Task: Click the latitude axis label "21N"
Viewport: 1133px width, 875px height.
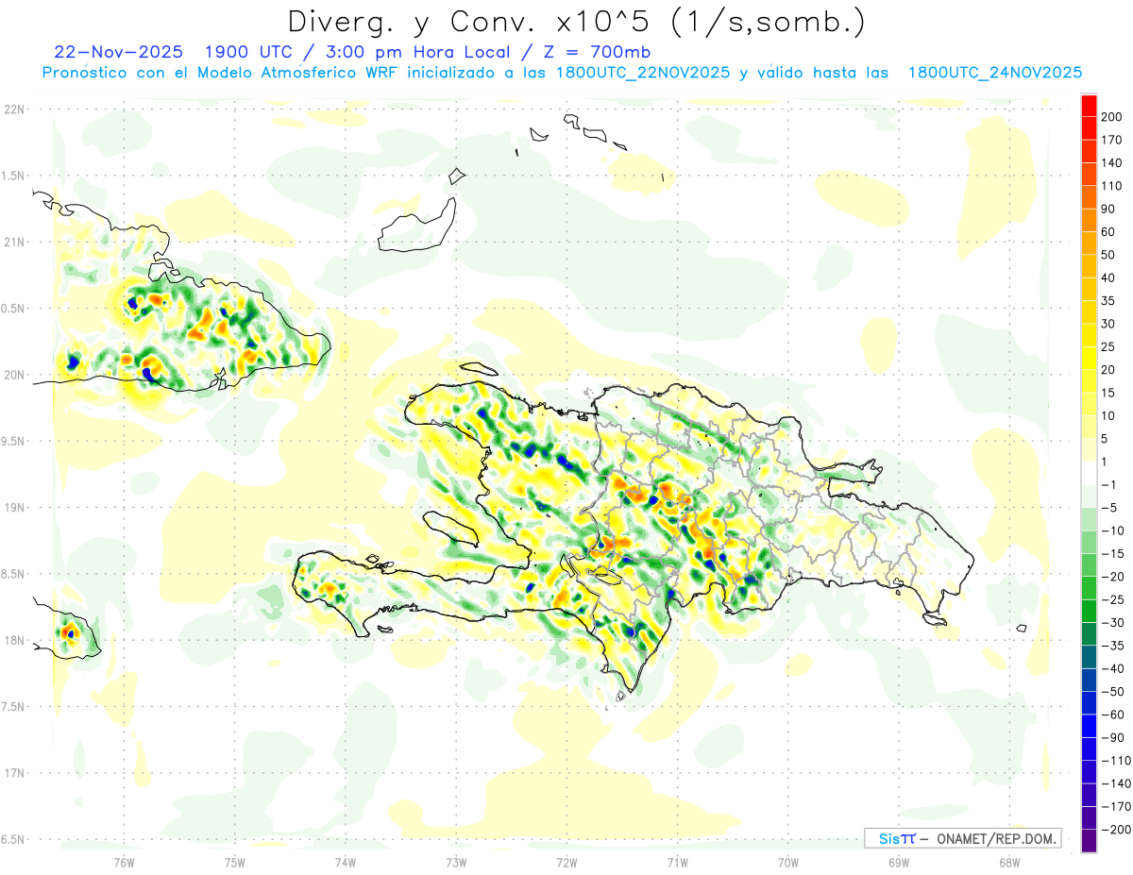Action: click(x=13, y=243)
